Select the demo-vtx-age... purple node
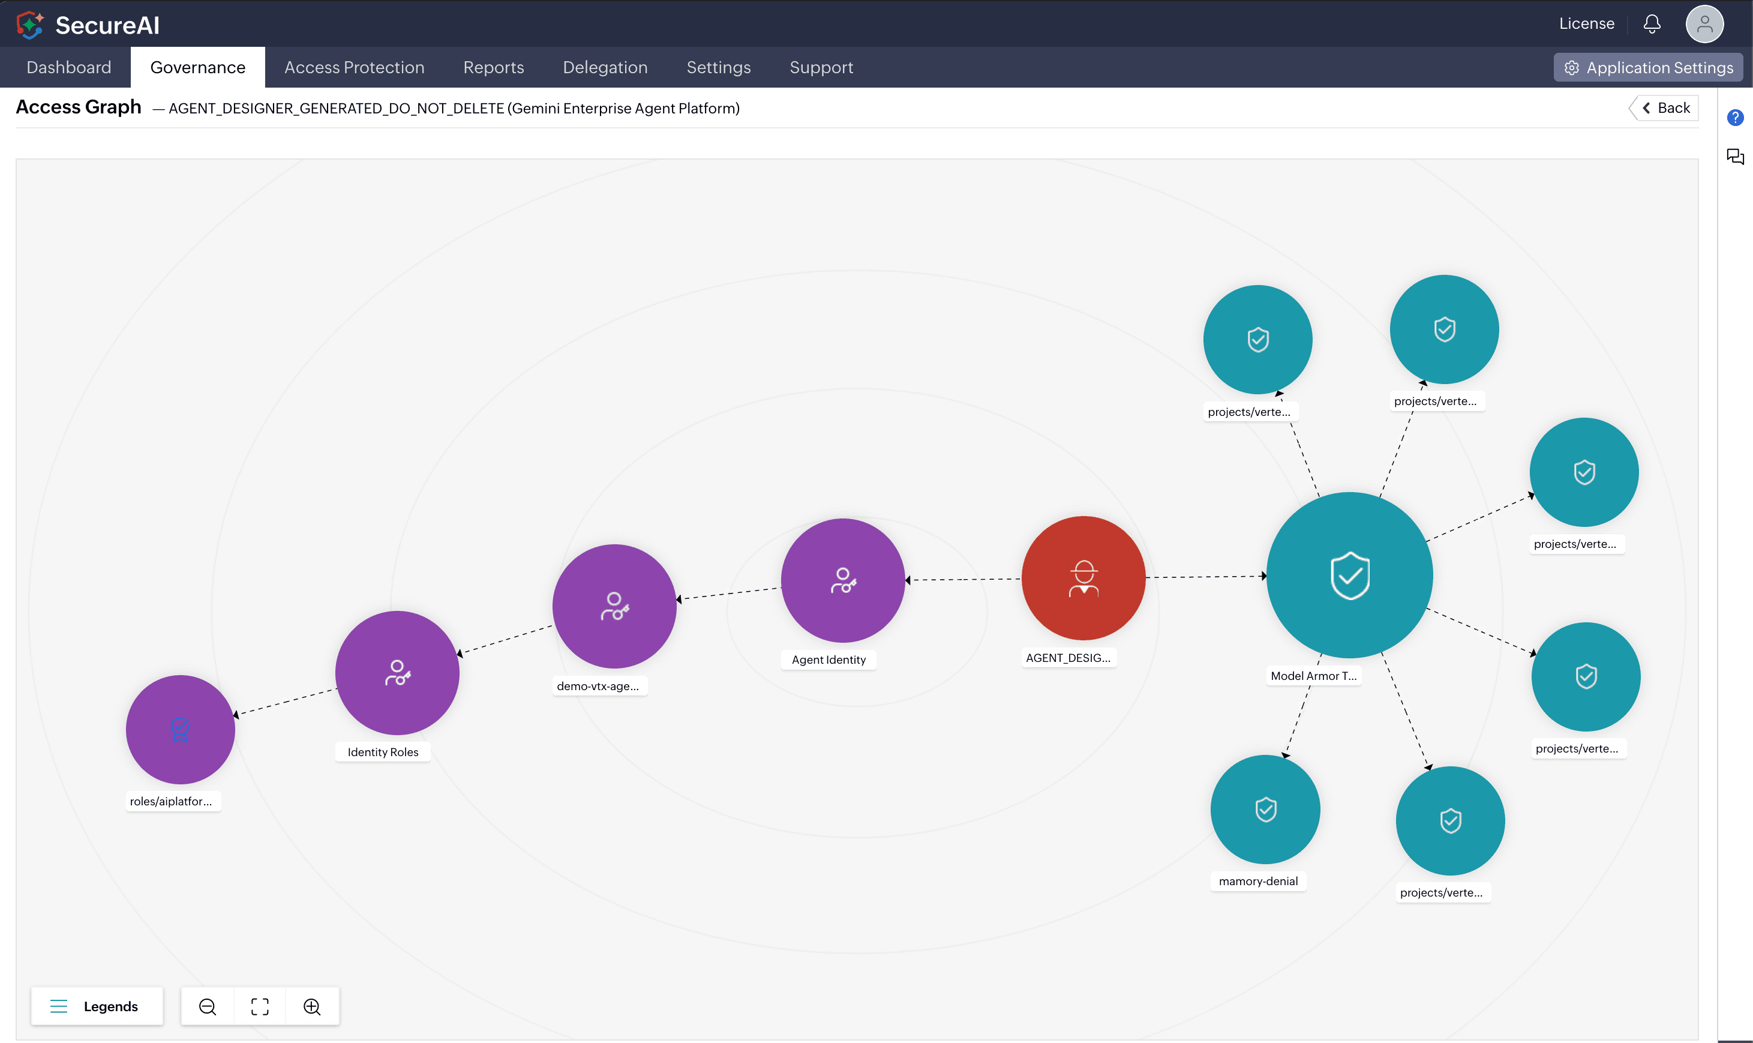Image resolution: width=1753 pixels, height=1043 pixels. pos(615,607)
